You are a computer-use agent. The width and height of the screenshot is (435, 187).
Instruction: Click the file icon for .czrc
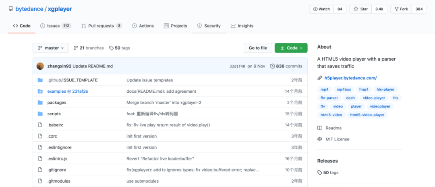[40, 136]
